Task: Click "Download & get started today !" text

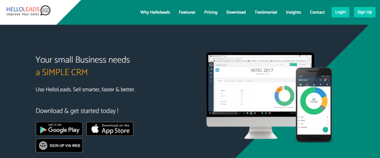Action: 77,111
